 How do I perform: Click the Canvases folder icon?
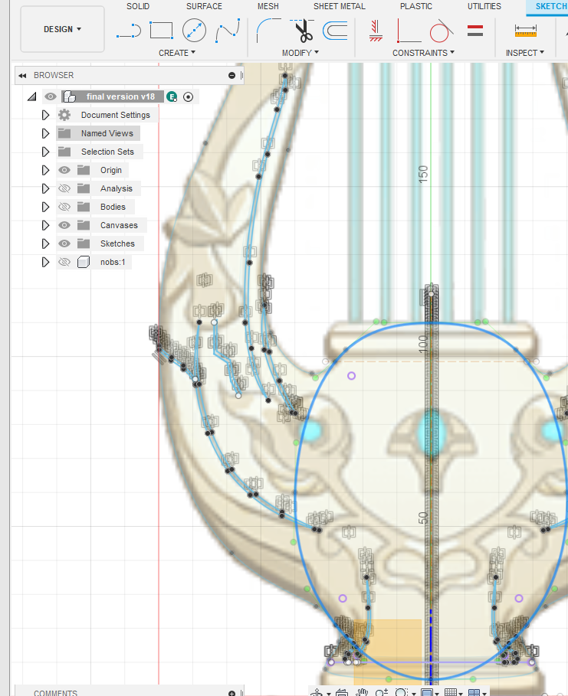tap(83, 225)
